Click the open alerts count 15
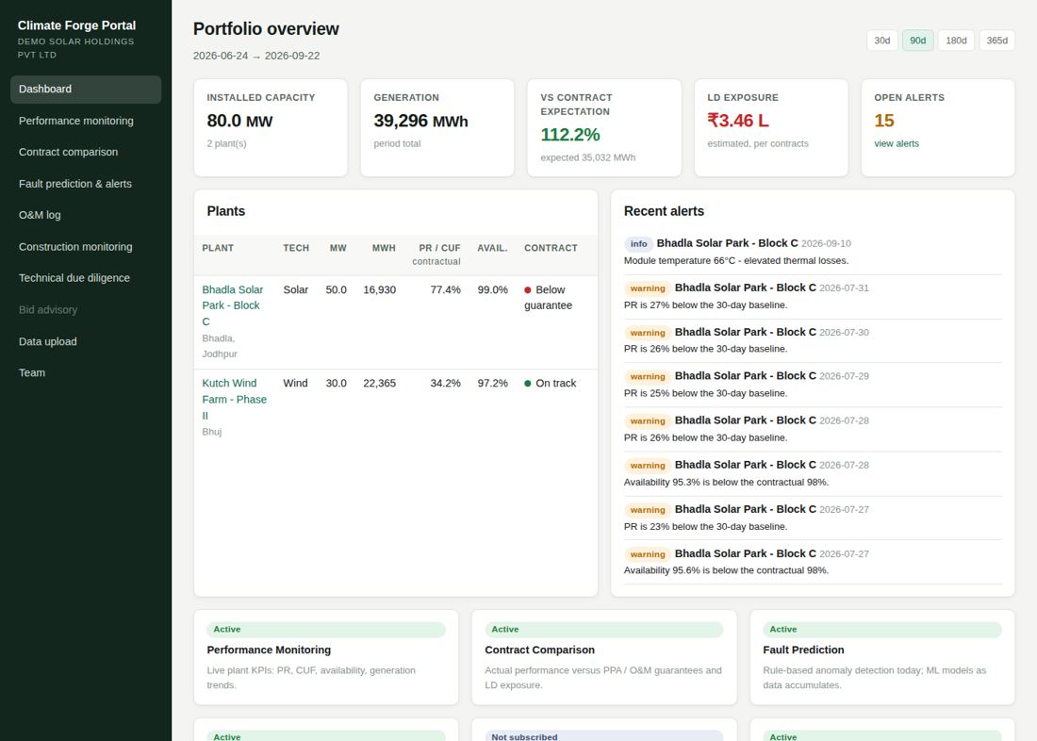1037x741 pixels. tap(884, 121)
